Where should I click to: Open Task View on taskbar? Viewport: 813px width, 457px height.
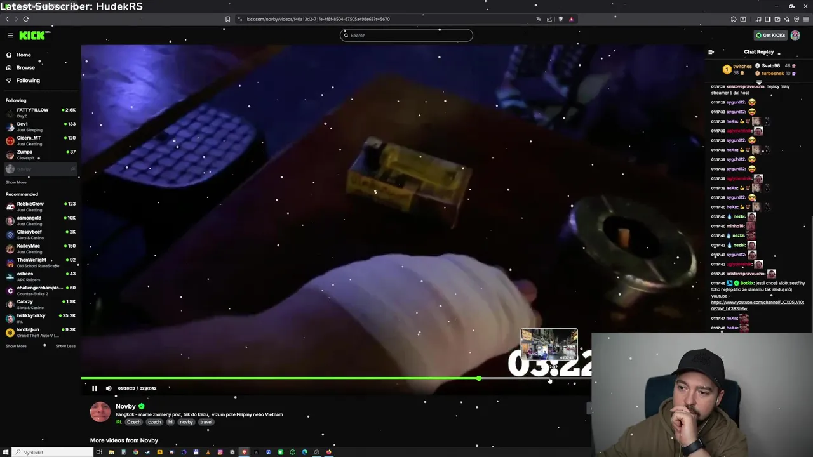[x=99, y=453]
